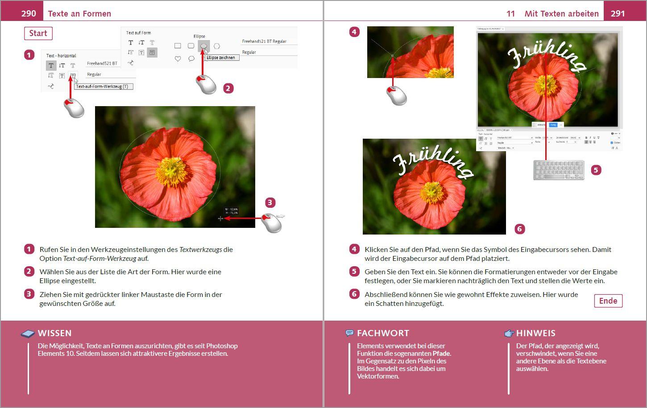Pick the speech bubble shape
This screenshot has width=647, height=408.
point(191,58)
